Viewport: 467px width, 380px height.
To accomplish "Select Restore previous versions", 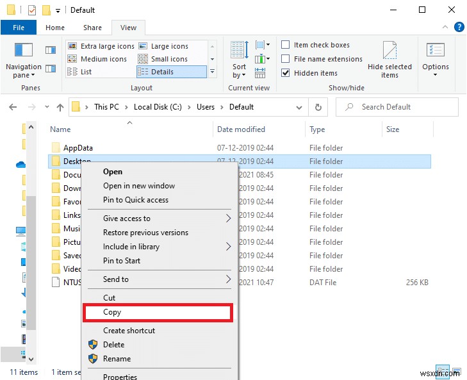I will click(x=160, y=233).
